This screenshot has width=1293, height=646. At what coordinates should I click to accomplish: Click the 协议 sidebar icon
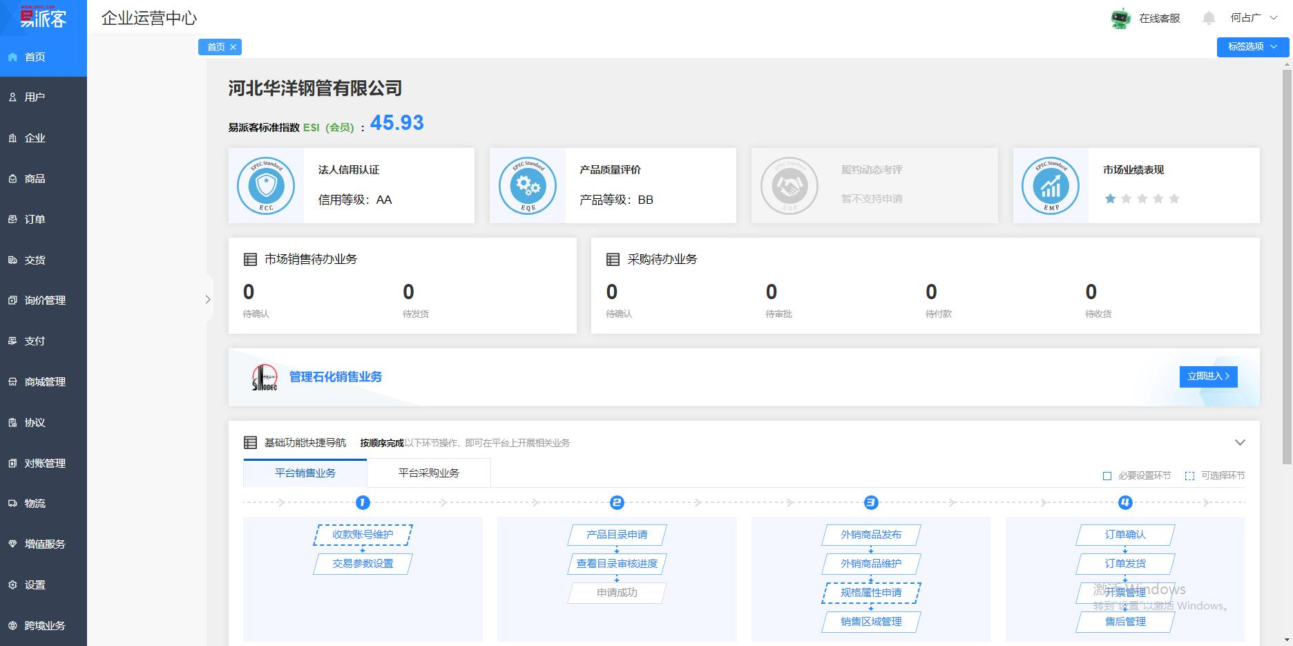click(12, 423)
